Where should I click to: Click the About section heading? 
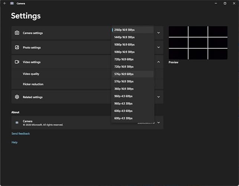[x=15, y=112]
